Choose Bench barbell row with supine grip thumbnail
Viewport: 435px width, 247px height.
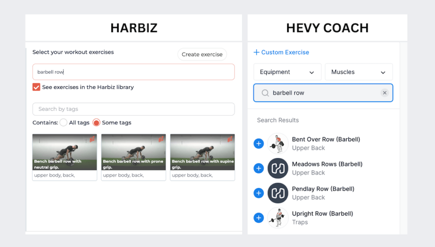[202, 153]
